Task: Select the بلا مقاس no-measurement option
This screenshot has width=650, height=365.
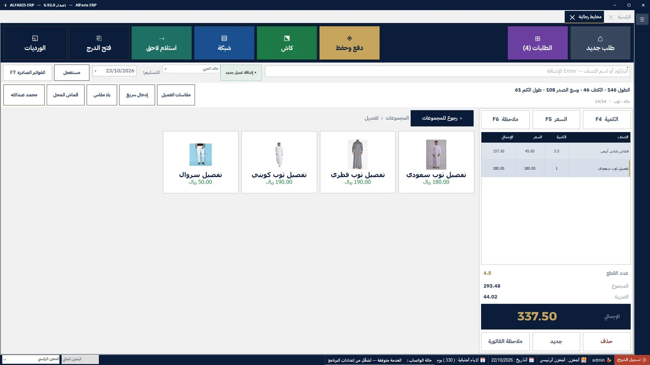Action: pyautogui.click(x=102, y=95)
